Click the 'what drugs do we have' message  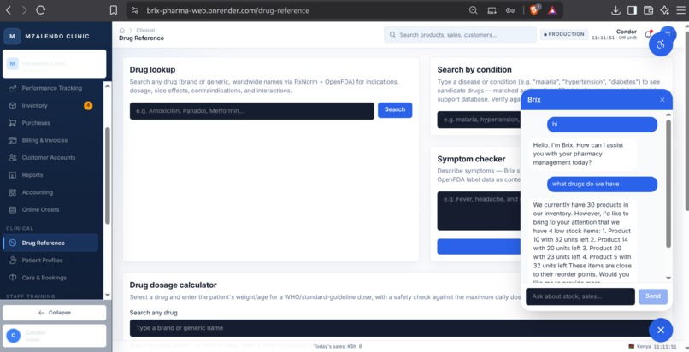point(602,185)
